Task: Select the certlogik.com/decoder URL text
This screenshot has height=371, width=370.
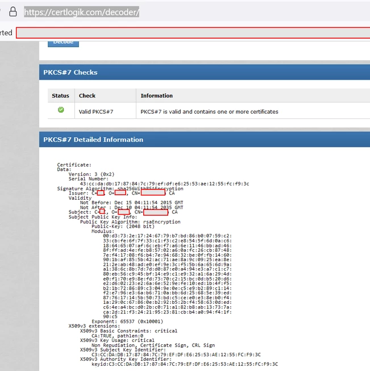Action: [81, 12]
